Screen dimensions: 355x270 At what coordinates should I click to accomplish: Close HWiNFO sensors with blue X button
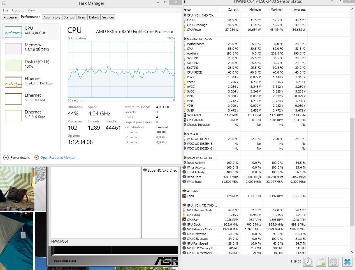point(347,262)
